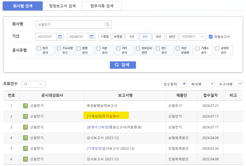Select the 10년 period button

coord(172,37)
